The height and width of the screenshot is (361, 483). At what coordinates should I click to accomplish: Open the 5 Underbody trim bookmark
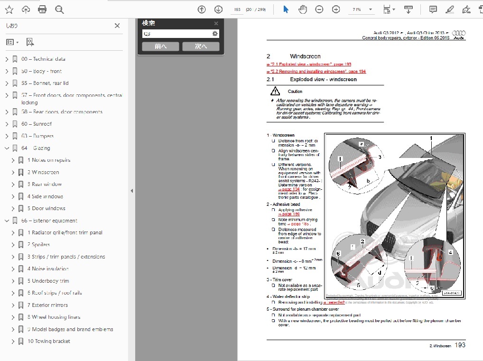click(x=48, y=281)
